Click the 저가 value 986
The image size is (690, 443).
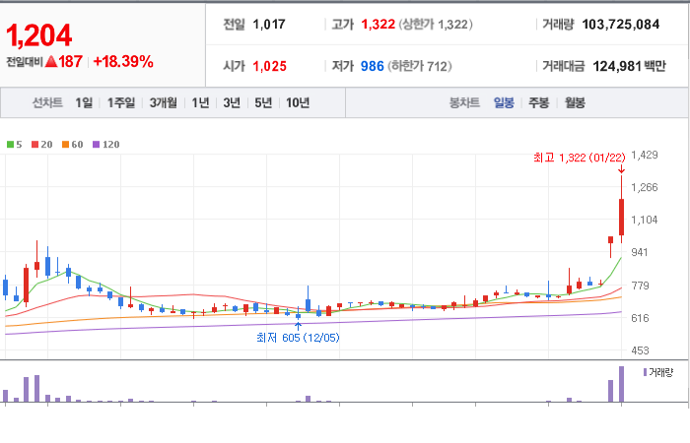point(373,66)
